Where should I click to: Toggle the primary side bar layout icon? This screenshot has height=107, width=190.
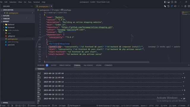click(x=165, y=2)
